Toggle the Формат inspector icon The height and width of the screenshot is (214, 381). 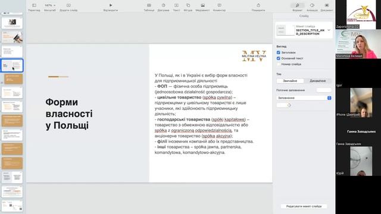click(x=298, y=5)
